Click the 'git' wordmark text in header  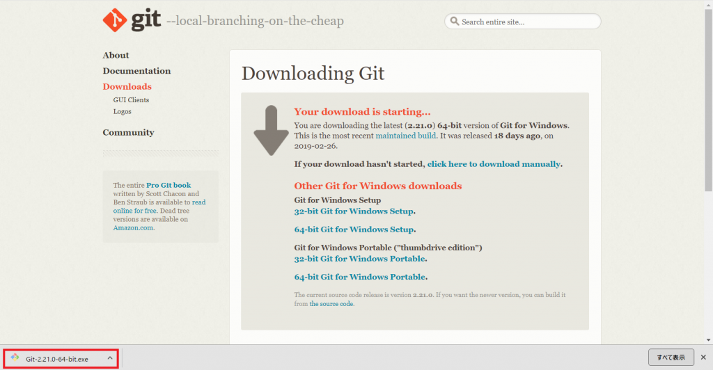(146, 19)
